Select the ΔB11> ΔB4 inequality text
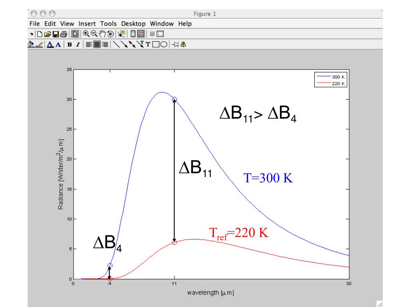The height and width of the screenshot is (307, 410). [x=258, y=114]
